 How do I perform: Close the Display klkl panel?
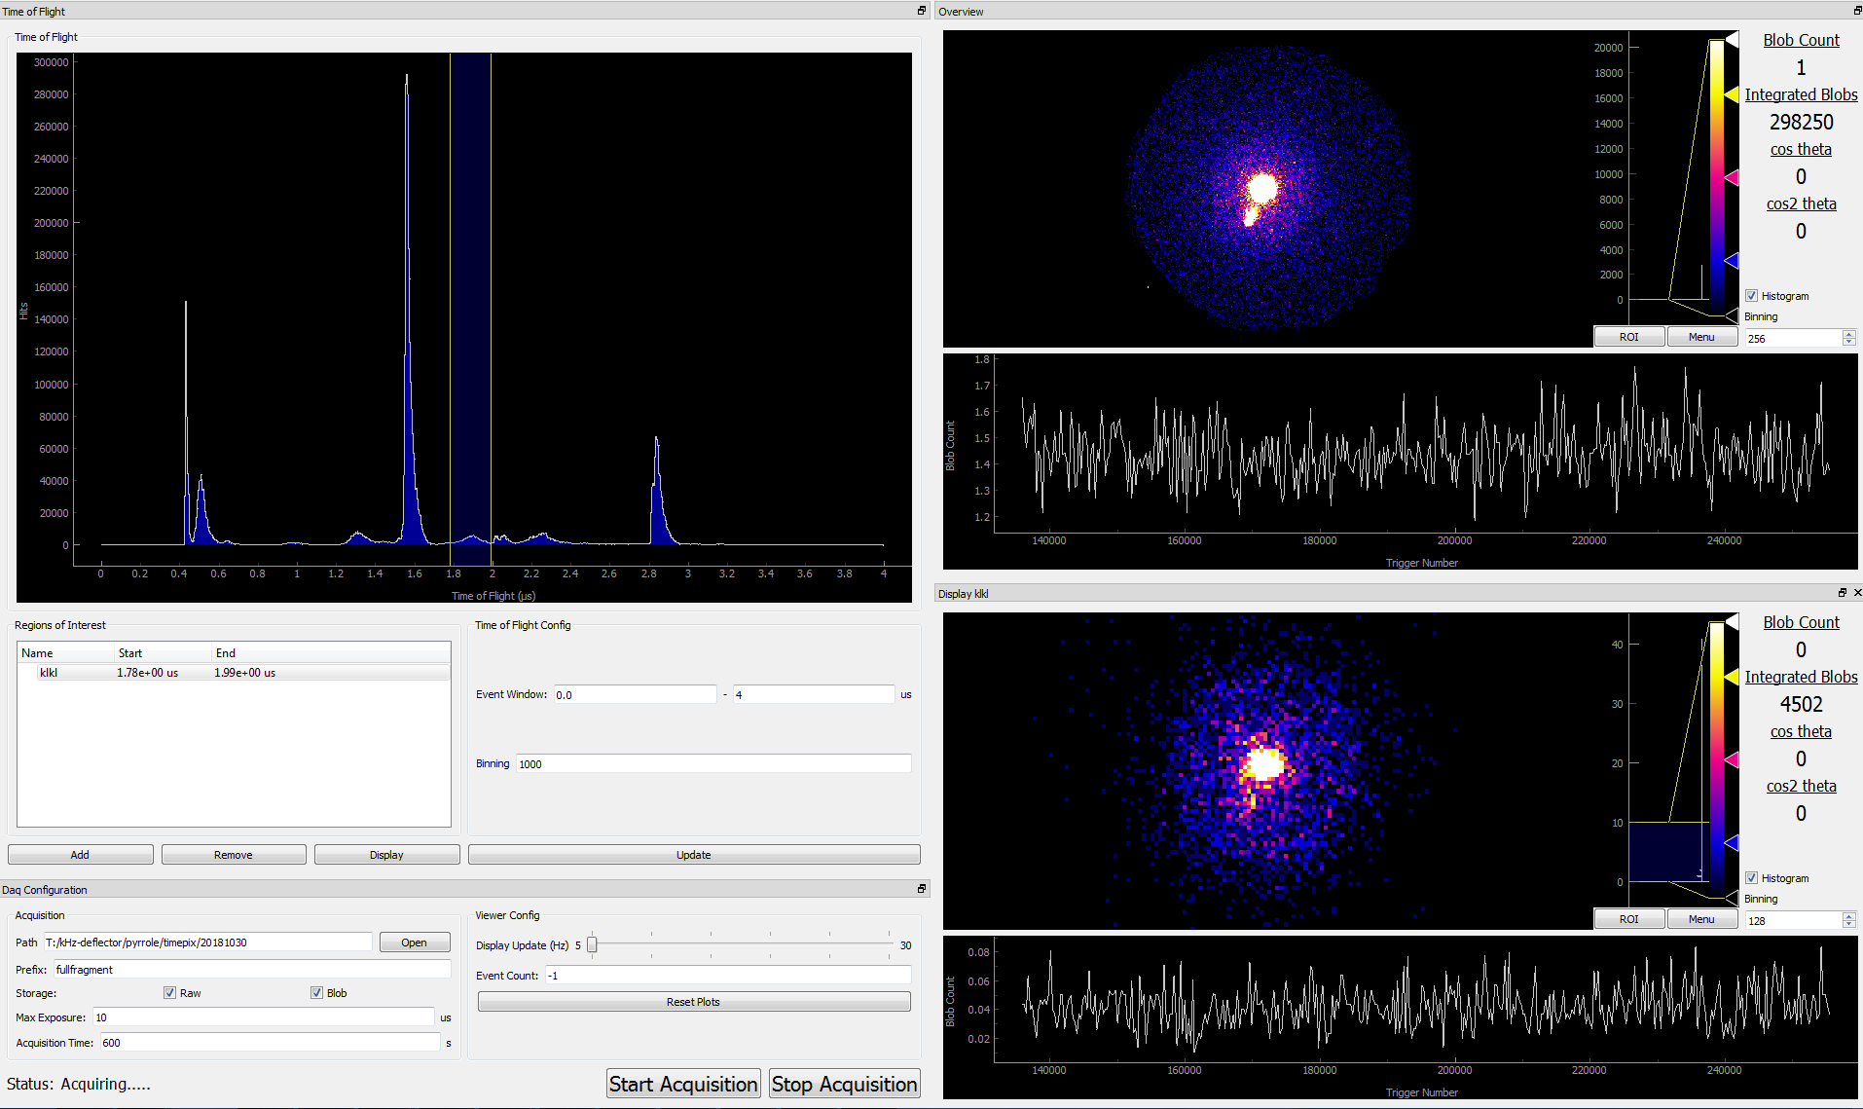point(1857,593)
